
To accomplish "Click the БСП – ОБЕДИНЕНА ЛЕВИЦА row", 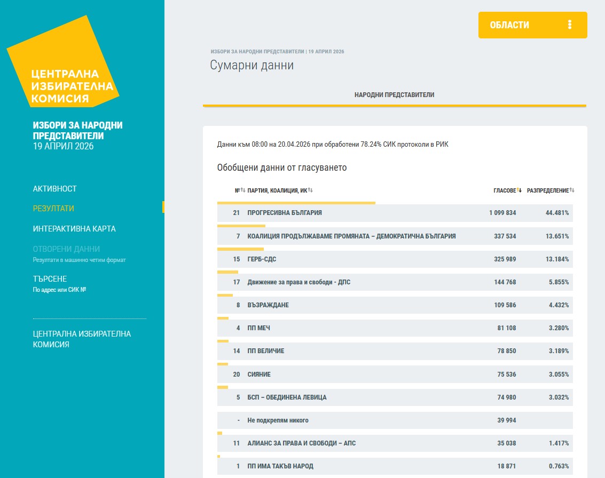I will tap(395, 397).
